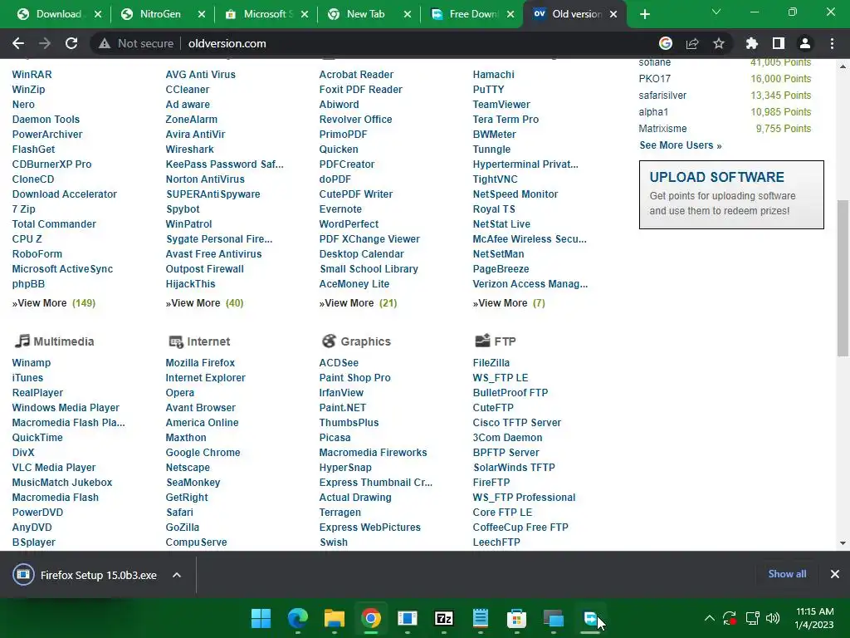Share this page via the share icon
Screen dimensions: 850x638
[x=692, y=43]
